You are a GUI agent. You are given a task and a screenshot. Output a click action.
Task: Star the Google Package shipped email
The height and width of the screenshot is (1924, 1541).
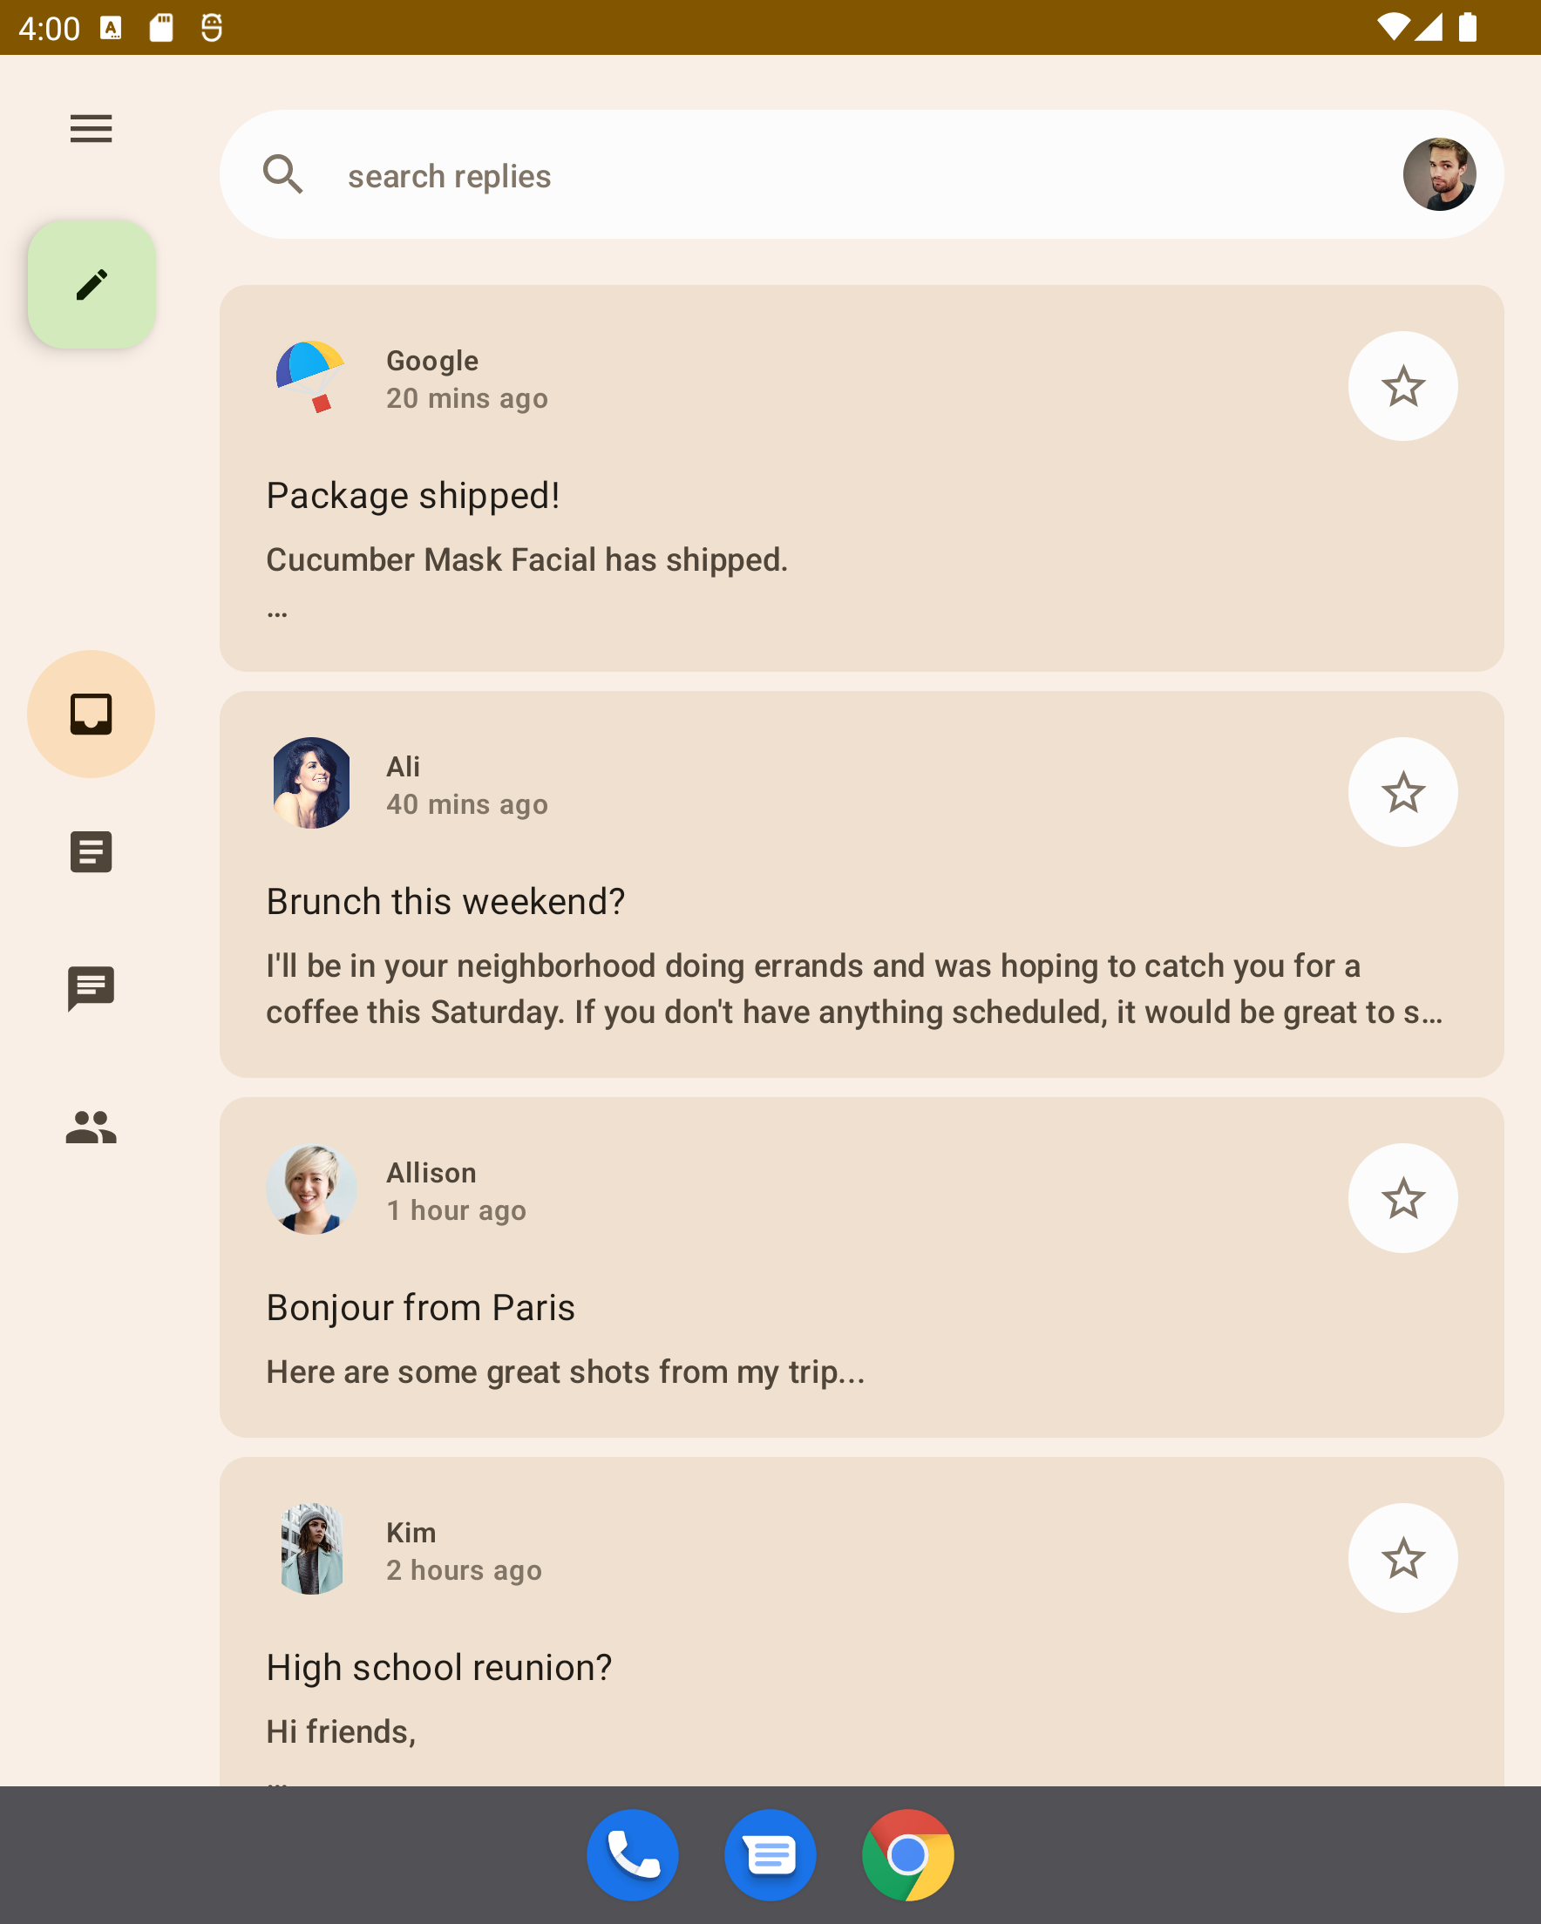pyautogui.click(x=1402, y=386)
